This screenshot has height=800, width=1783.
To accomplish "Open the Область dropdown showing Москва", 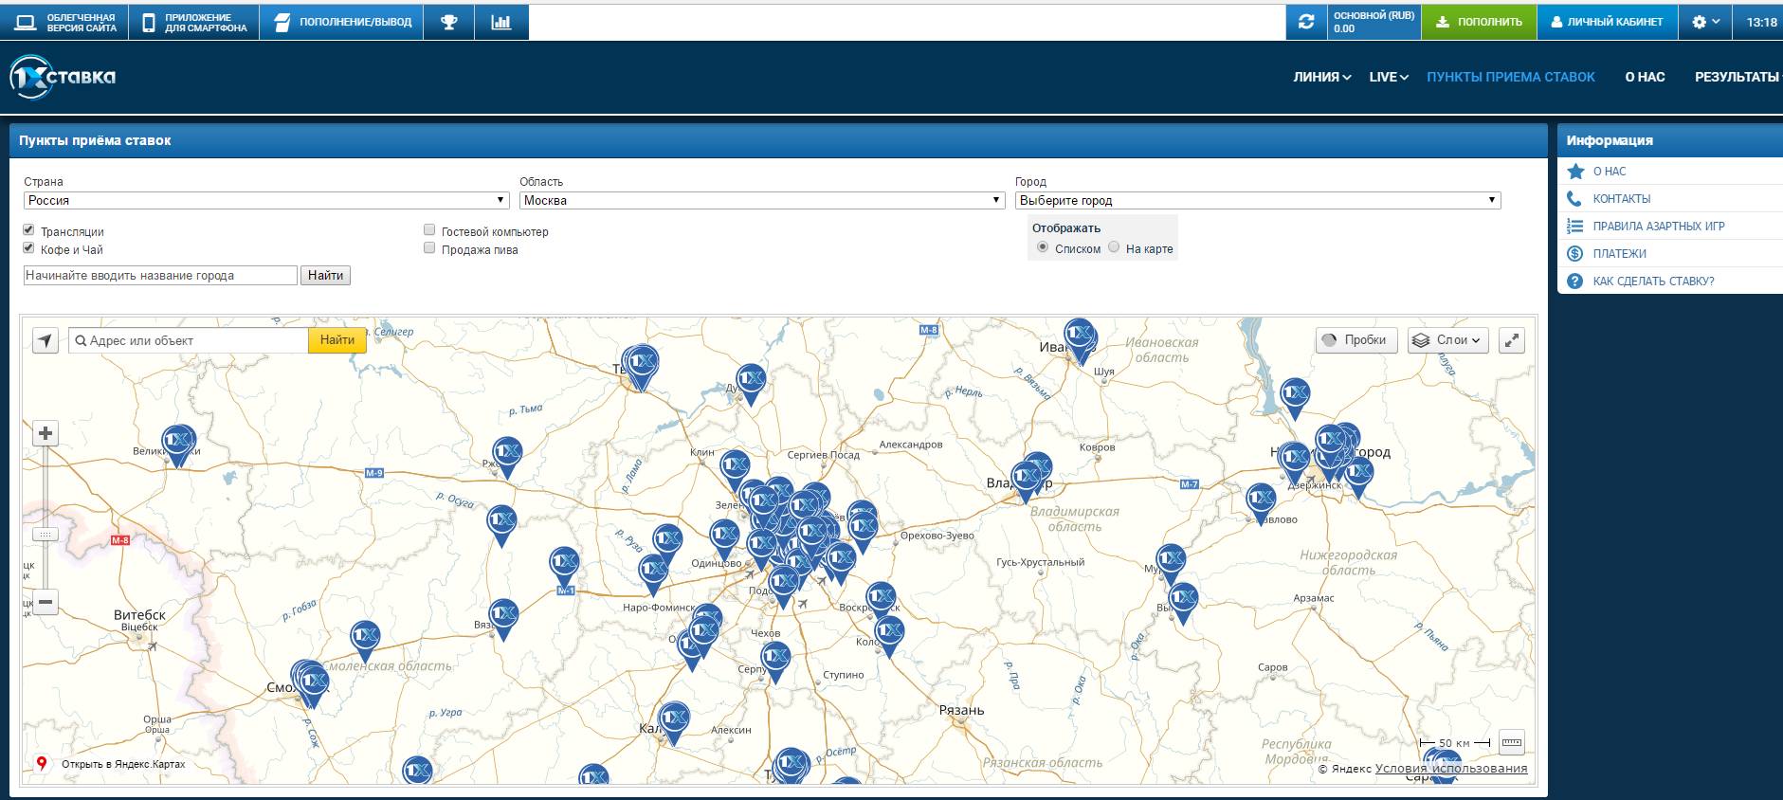I will click(x=762, y=200).
